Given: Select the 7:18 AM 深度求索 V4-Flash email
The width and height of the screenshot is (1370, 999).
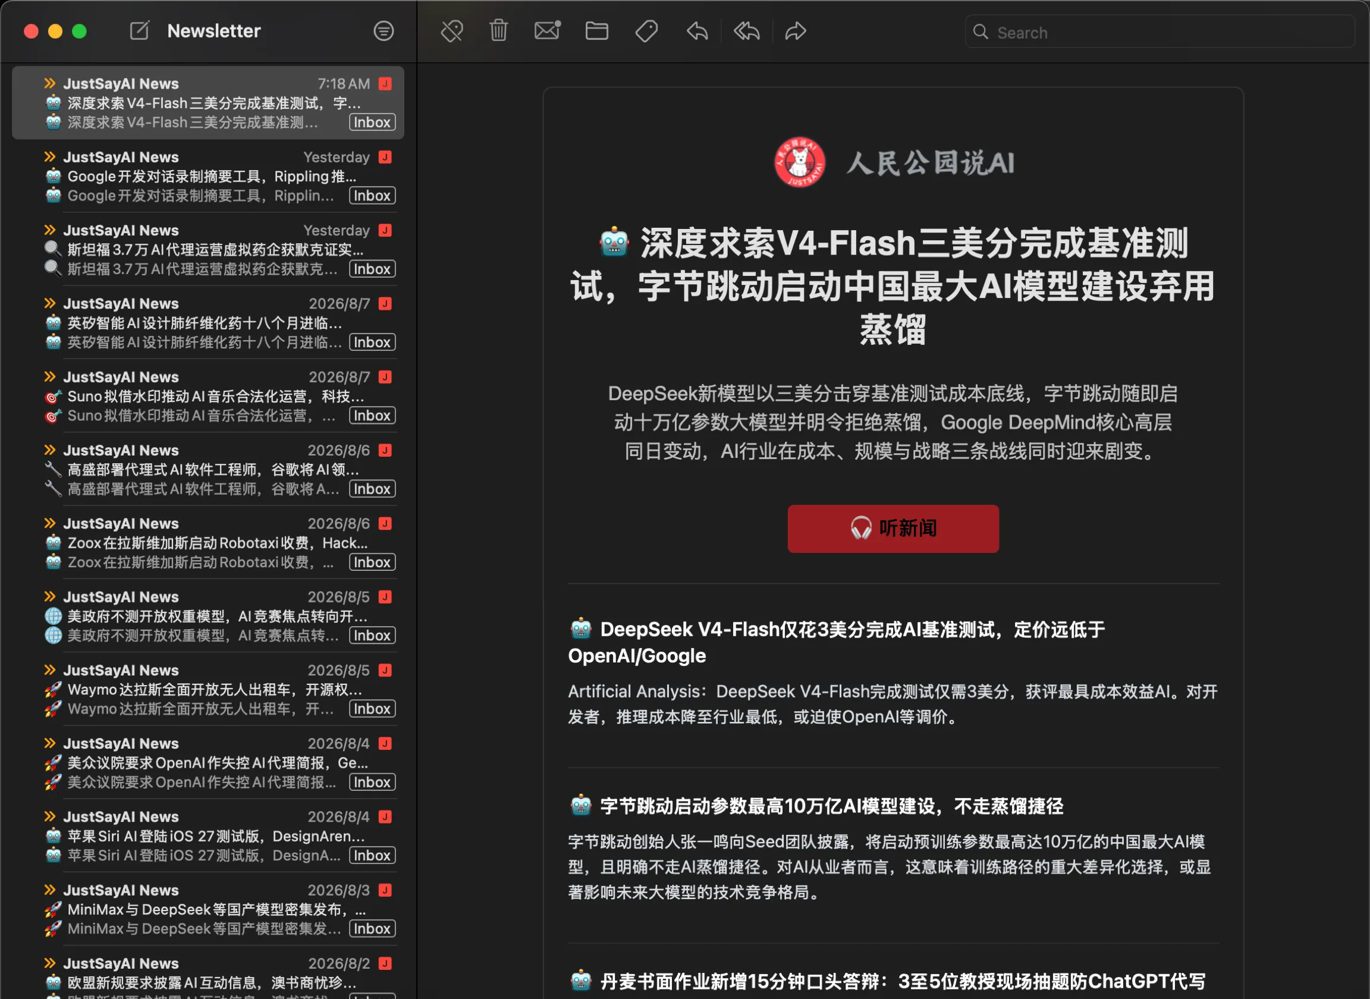Looking at the screenshot, I should click(208, 103).
